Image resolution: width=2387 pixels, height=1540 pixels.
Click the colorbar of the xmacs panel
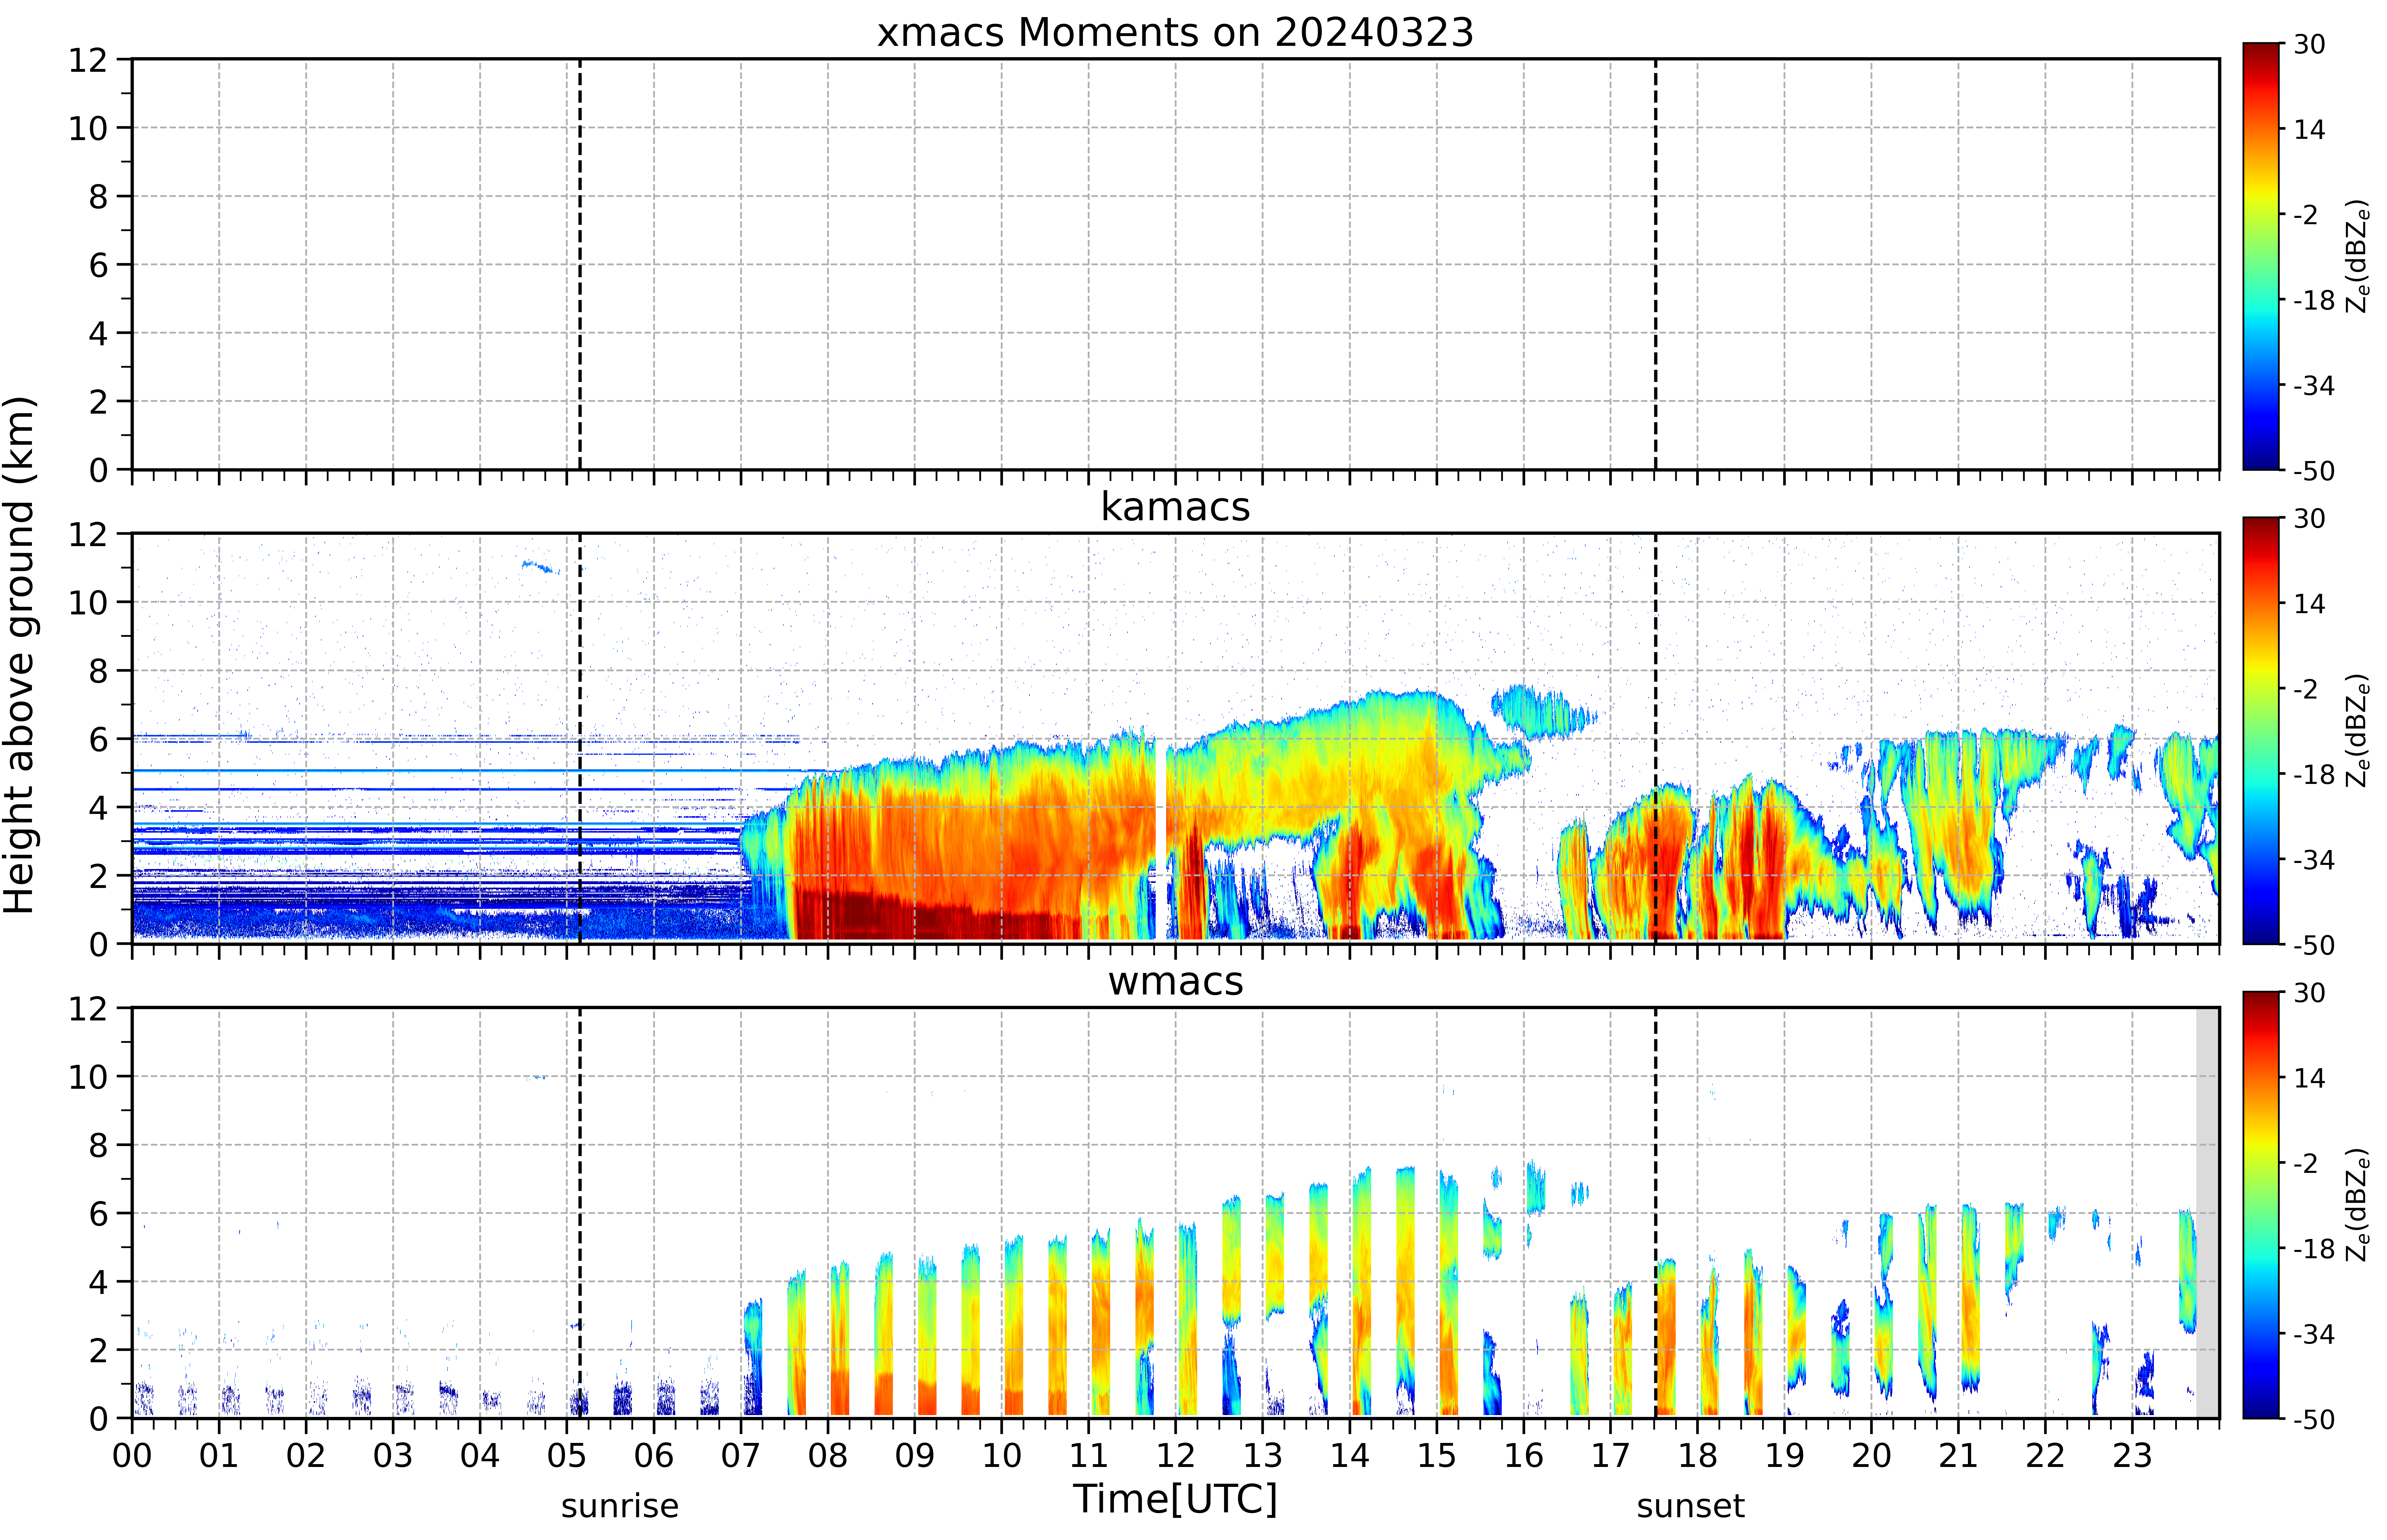pyautogui.click(x=2261, y=256)
